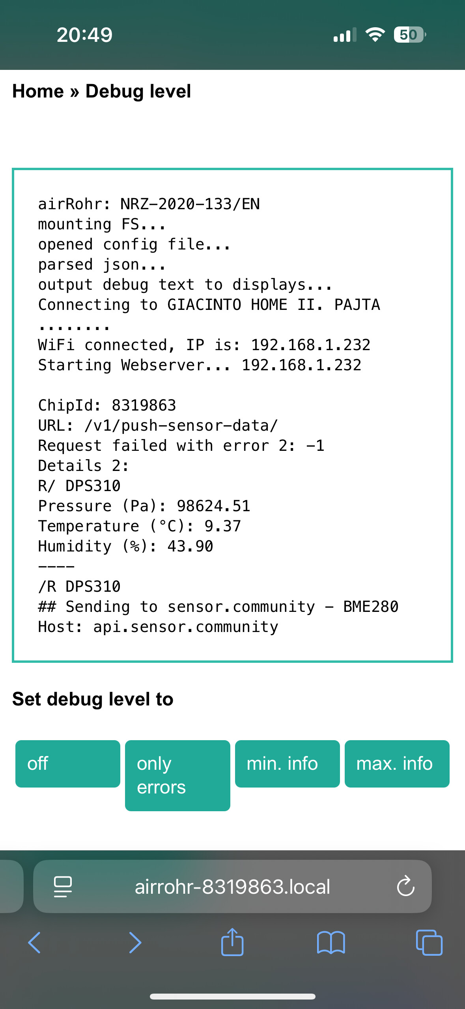Tap the home indicator bar
This screenshot has width=465, height=1009.
[232, 997]
